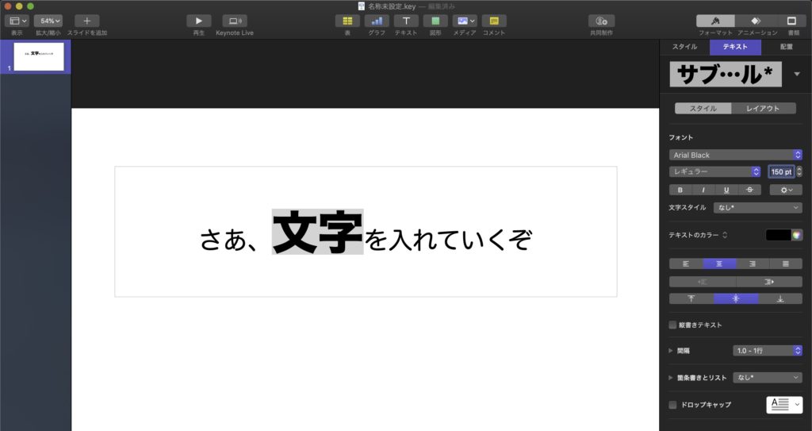Viewport: 812px width, 431px height.
Task: Open the color wheel picker
Action: [x=796, y=235]
